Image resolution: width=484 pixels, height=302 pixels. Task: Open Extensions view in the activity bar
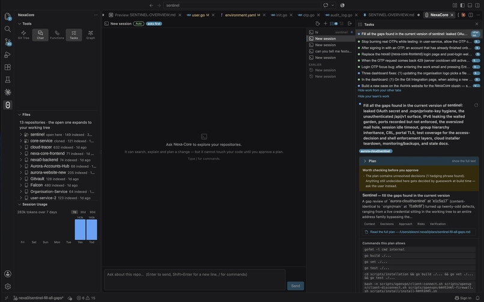pyautogui.click(x=8, y=67)
